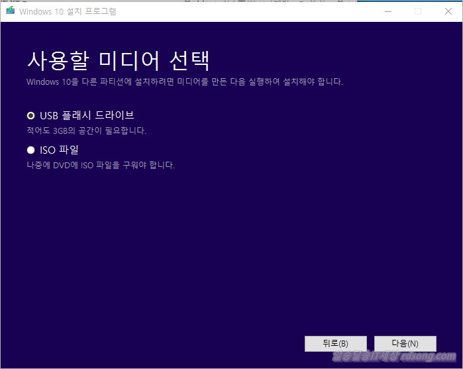The width and height of the screenshot is (463, 369).
Task: Click the 사용할 미디어 선택 heading
Action: 119,60
